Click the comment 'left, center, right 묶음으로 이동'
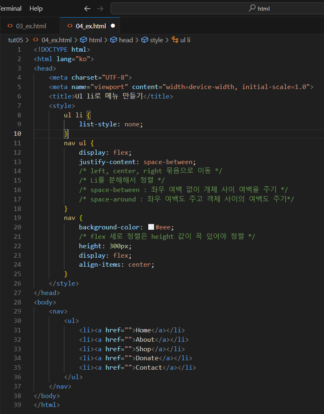 (x=151, y=171)
